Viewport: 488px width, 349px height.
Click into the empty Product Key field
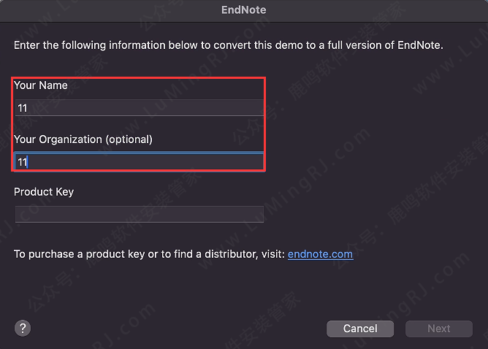click(139, 214)
